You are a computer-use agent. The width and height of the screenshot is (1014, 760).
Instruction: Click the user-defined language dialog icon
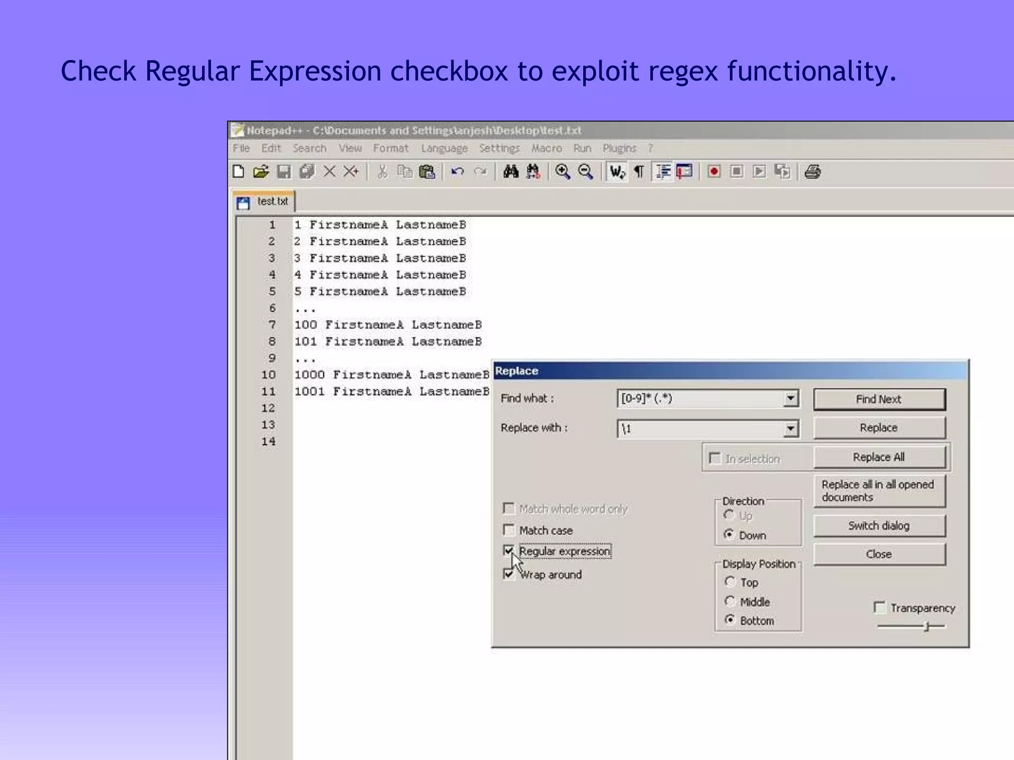[684, 172]
